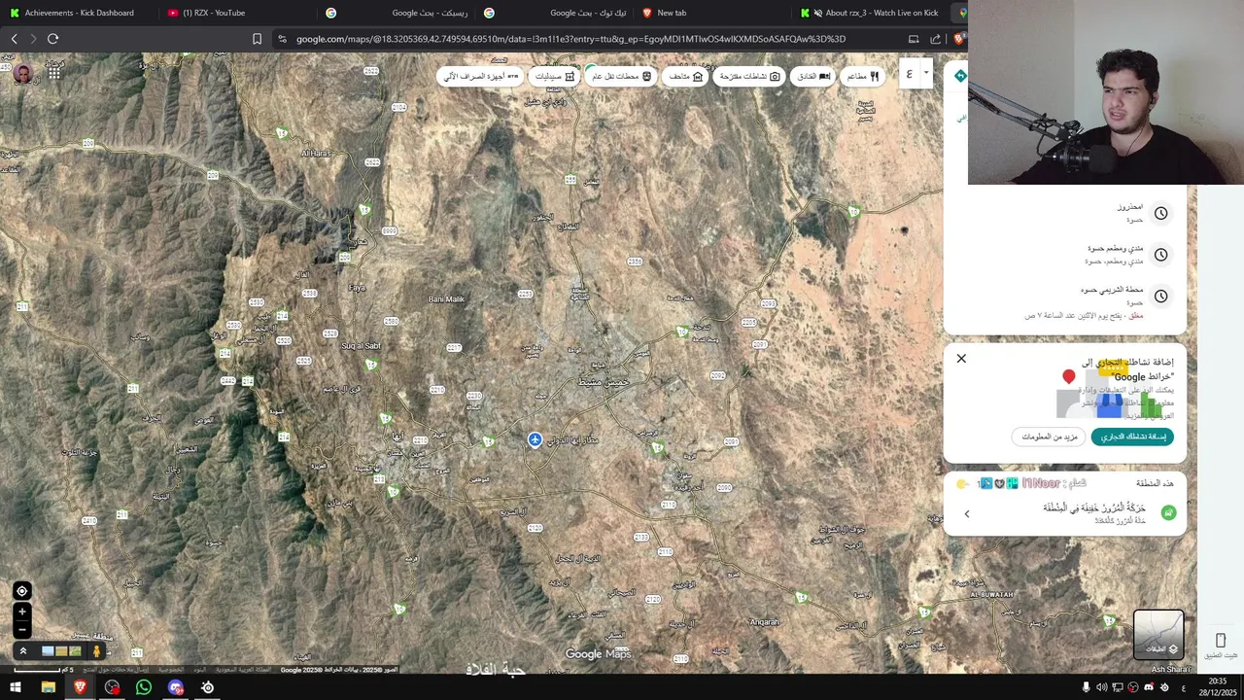1244x700 pixels.
Task: Click the green traffic car icon
Action: [x=1168, y=512]
